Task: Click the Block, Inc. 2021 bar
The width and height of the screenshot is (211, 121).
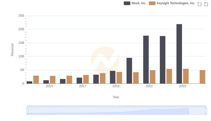Action: [x=146, y=60]
